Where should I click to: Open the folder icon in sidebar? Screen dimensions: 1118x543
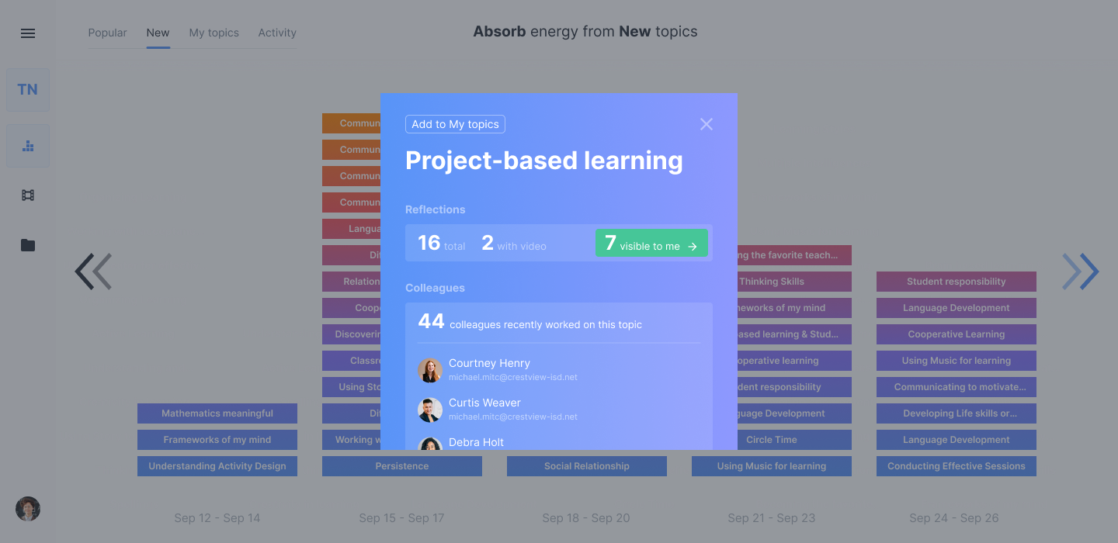click(28, 245)
